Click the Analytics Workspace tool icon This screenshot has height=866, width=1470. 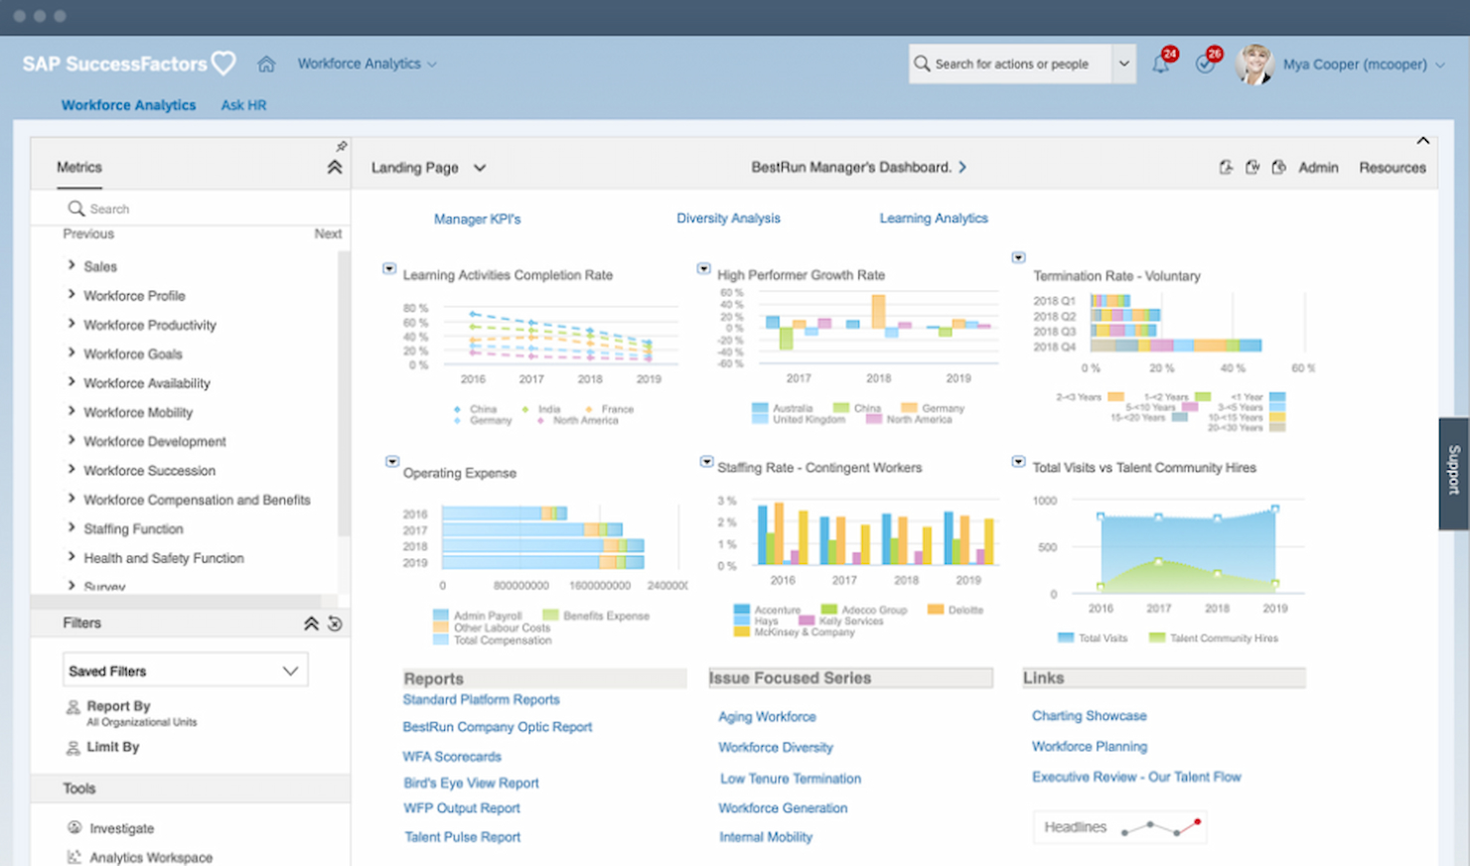coord(74,856)
